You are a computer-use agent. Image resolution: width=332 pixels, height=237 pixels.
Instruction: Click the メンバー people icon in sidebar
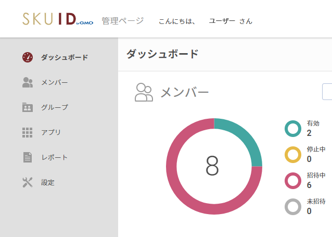(28, 82)
